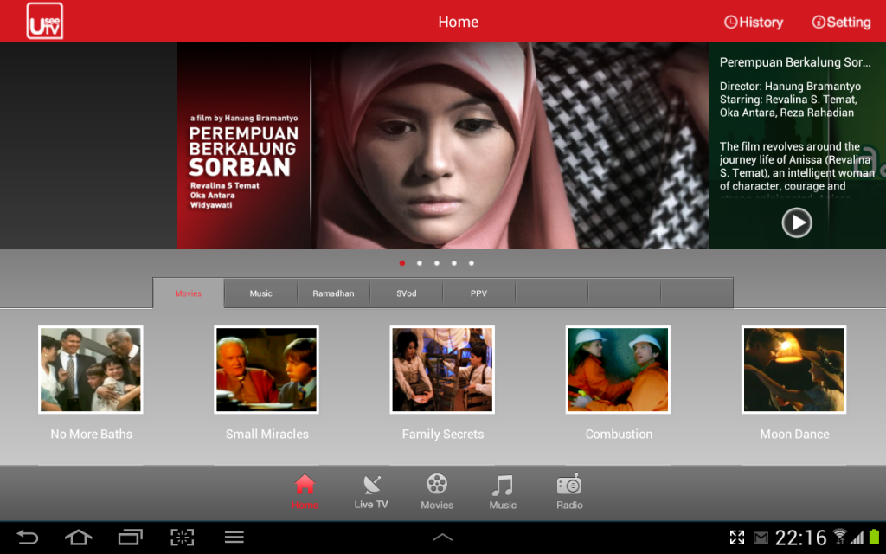886x554 pixels.
Task: Open the Moon Dance thumbnail
Action: coord(794,370)
